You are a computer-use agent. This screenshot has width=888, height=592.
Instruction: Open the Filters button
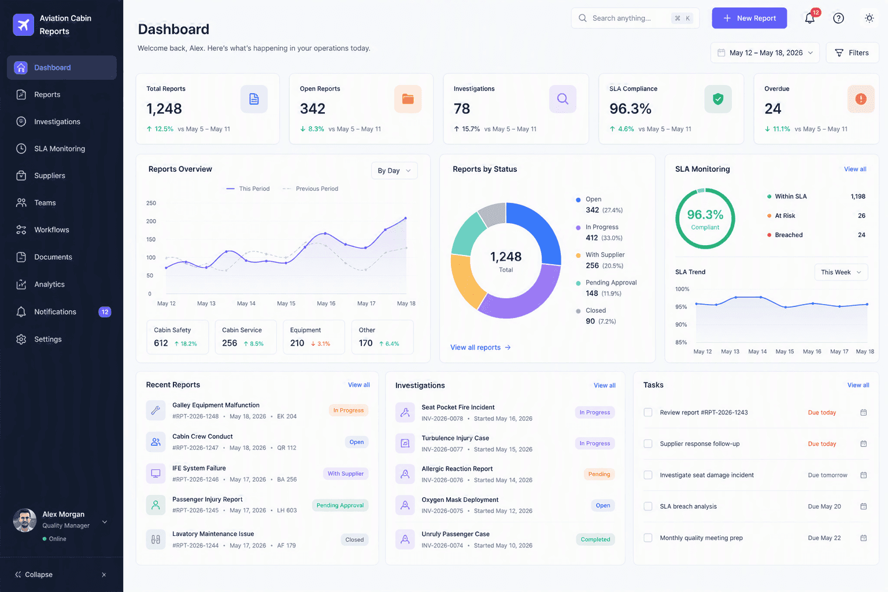coord(852,53)
